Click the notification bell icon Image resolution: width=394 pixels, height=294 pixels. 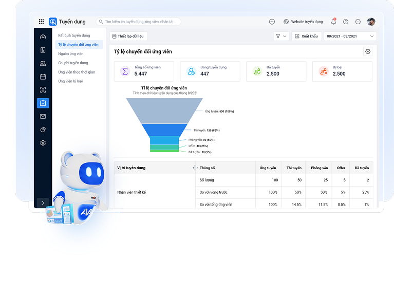[333, 22]
